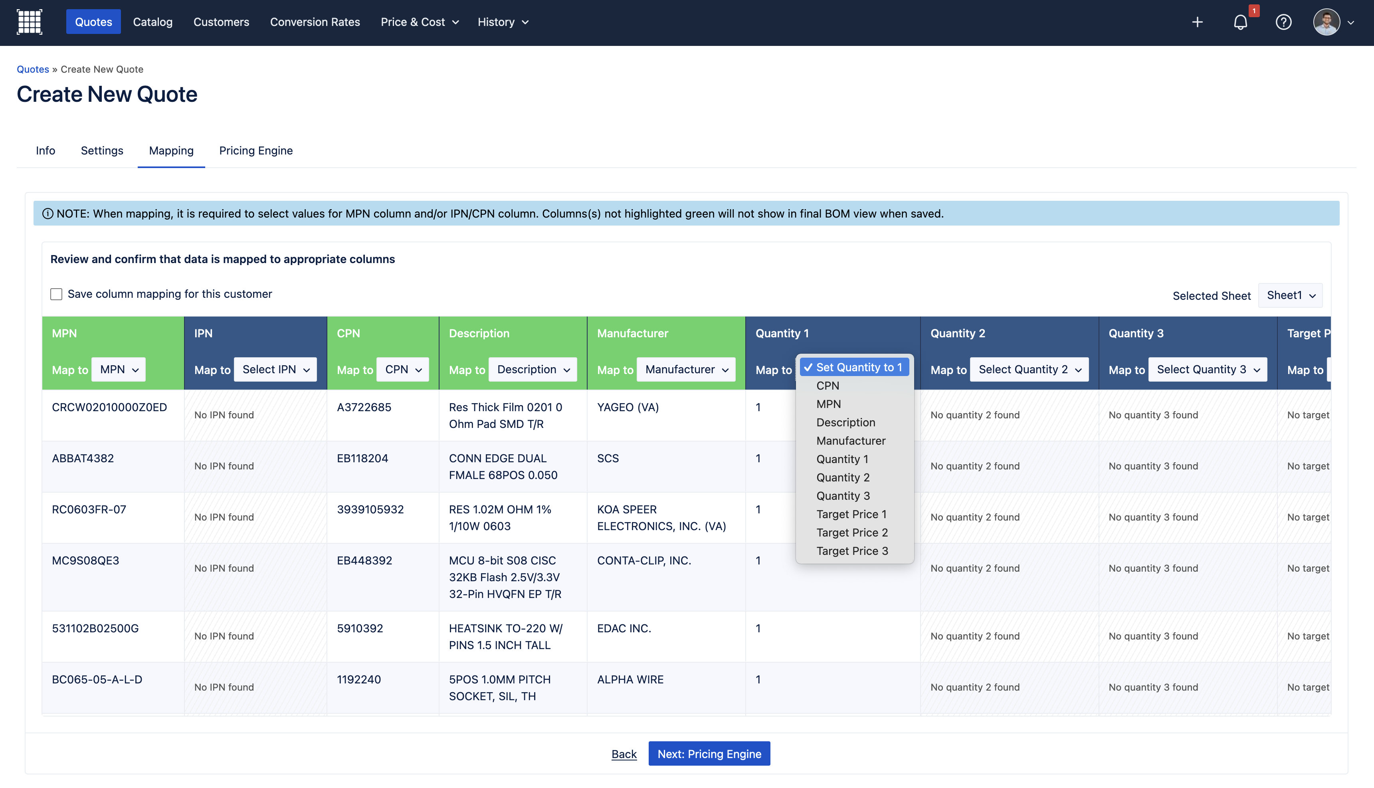Click CPN value 1192240
This screenshot has height=788, width=1374.
click(359, 680)
